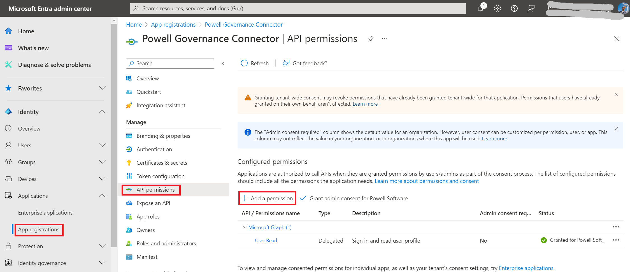Click the Token configuration bars icon
The width and height of the screenshot is (630, 272).
pos(129,176)
